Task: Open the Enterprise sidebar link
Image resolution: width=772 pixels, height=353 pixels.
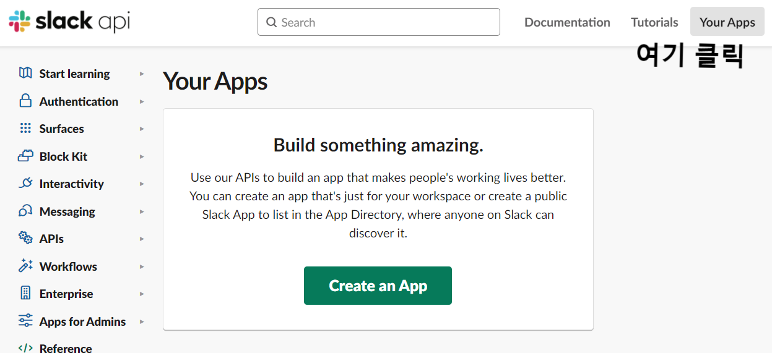Action: click(66, 294)
